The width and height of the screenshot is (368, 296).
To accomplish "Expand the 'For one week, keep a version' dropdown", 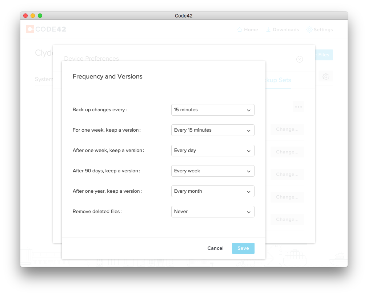I will (212, 130).
